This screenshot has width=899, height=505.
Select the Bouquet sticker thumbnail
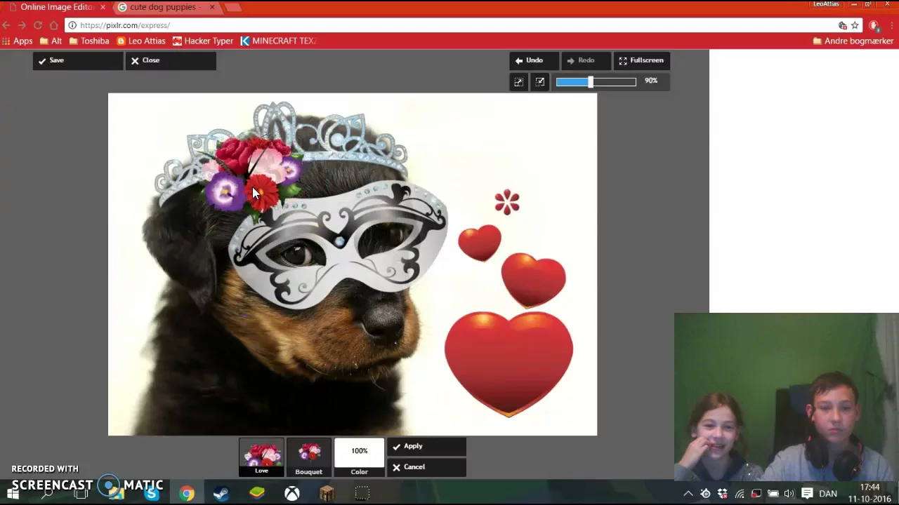click(309, 457)
